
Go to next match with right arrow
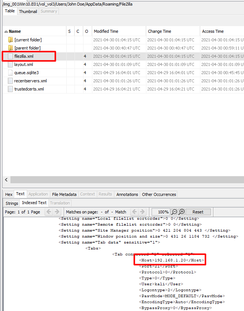142,212
